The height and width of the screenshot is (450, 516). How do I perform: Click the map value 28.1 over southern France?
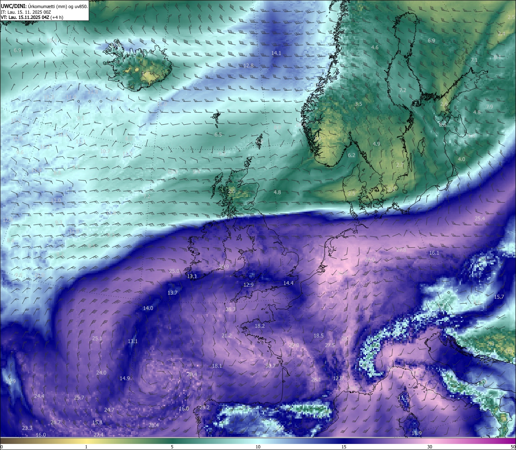coord(316,380)
